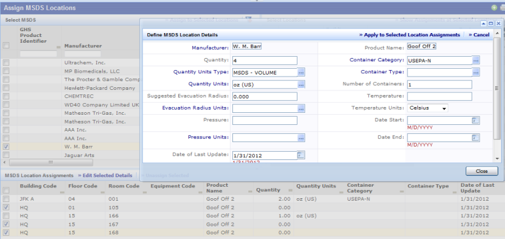Screen dimensions: 505x239
Task: Open the Temperature Units Celsius dropdown
Action: click(428, 108)
